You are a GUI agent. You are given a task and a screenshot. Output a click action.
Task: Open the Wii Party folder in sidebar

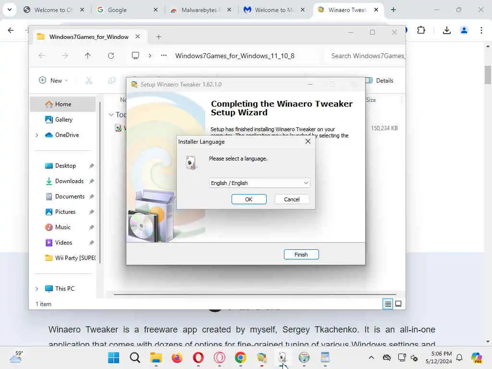(x=70, y=258)
